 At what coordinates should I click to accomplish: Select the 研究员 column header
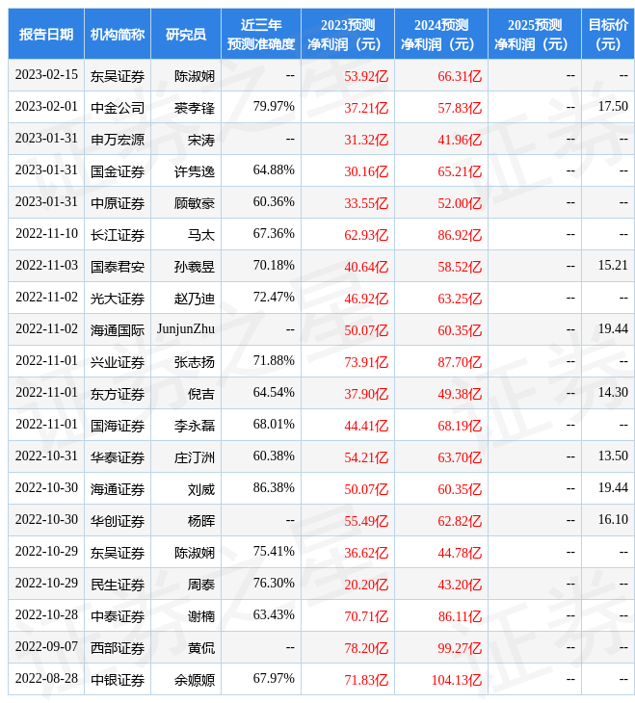[186, 35]
